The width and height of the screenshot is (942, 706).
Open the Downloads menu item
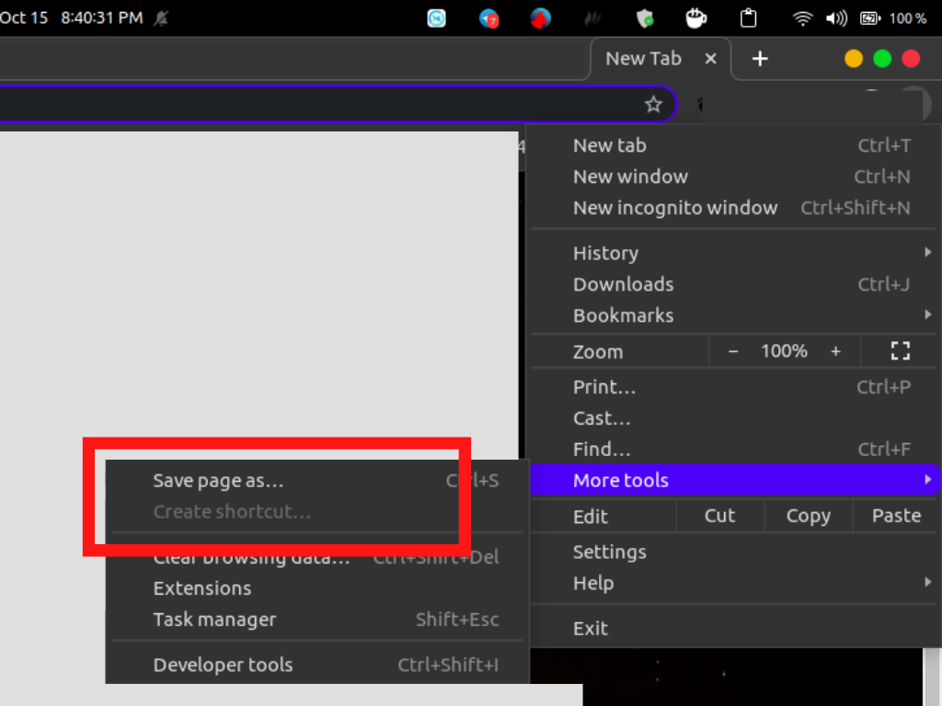[x=733, y=284]
